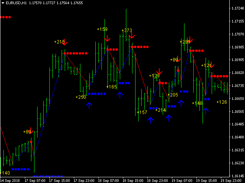Select the red down arrow next to +159

[107, 39]
